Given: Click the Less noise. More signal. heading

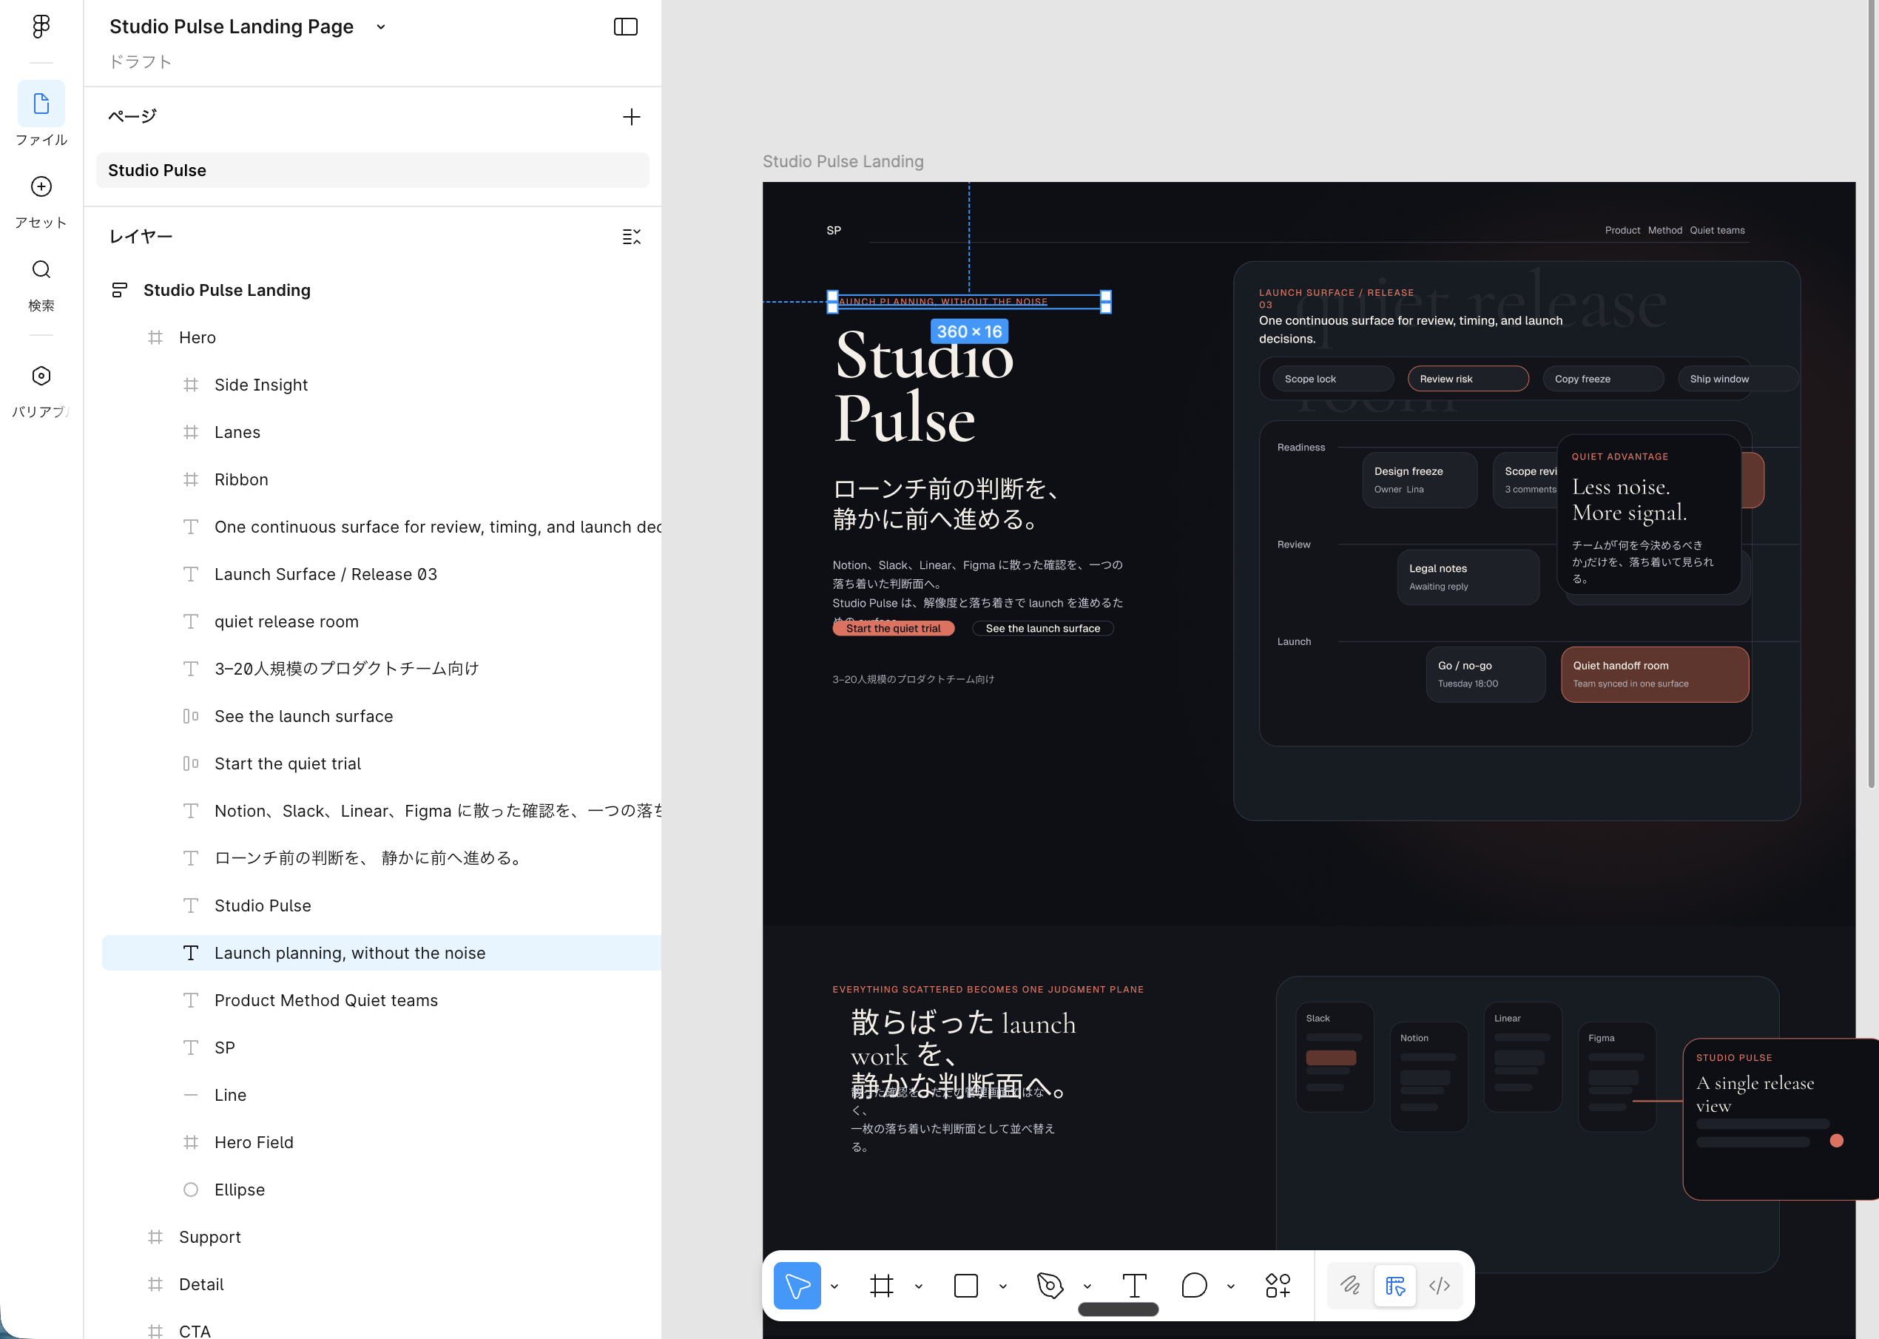Looking at the screenshot, I should tap(1629, 499).
